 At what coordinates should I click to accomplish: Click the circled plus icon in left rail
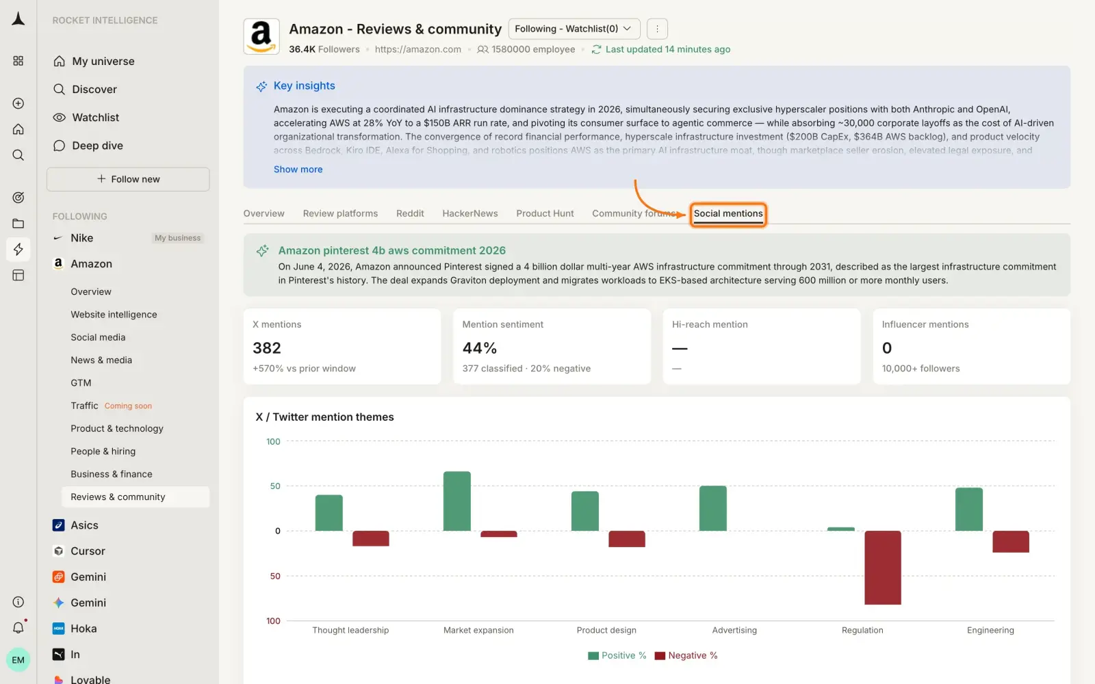pyautogui.click(x=18, y=103)
